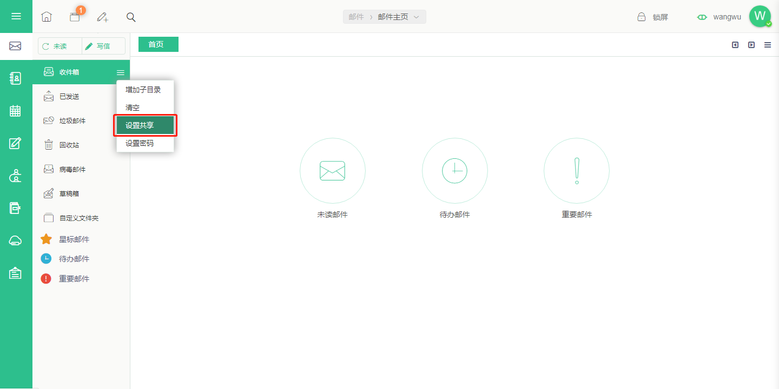Open the 收件箱 folder options menu icon

click(121, 72)
